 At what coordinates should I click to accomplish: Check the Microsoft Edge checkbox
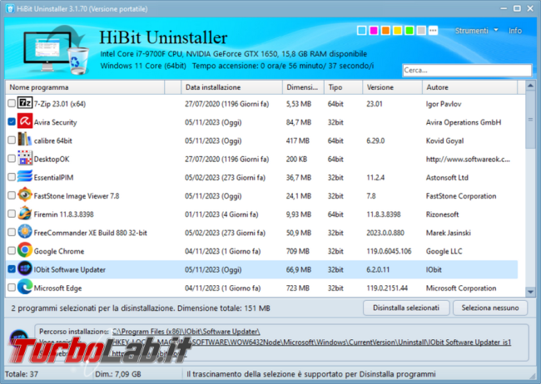click(x=12, y=288)
